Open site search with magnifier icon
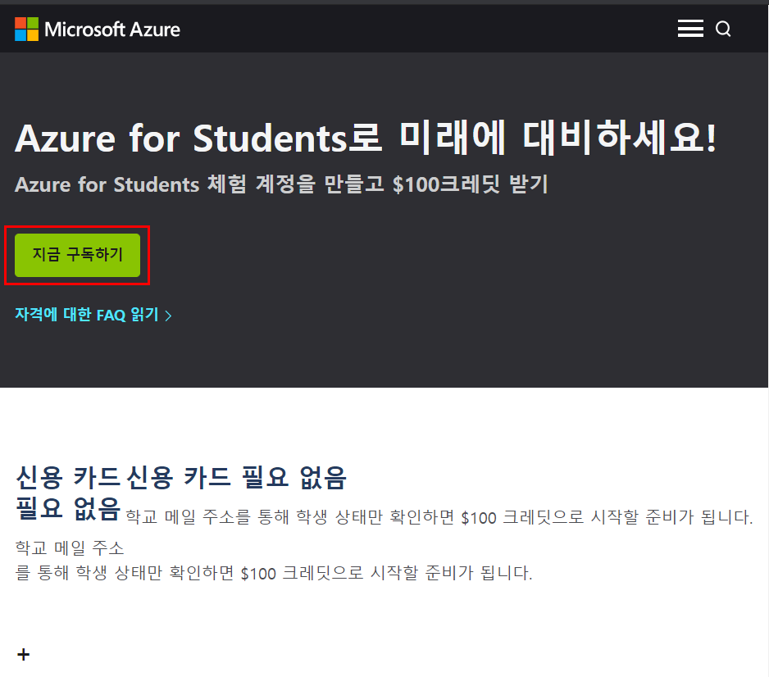 coord(723,29)
